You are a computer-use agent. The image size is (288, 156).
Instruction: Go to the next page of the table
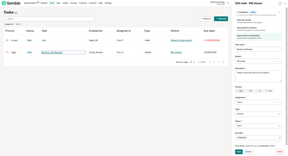click(218, 62)
